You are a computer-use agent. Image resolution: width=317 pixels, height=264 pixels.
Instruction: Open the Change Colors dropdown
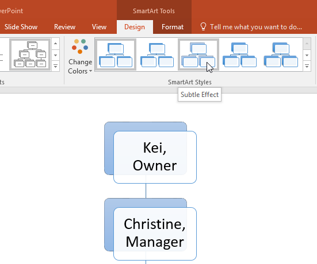(x=80, y=56)
